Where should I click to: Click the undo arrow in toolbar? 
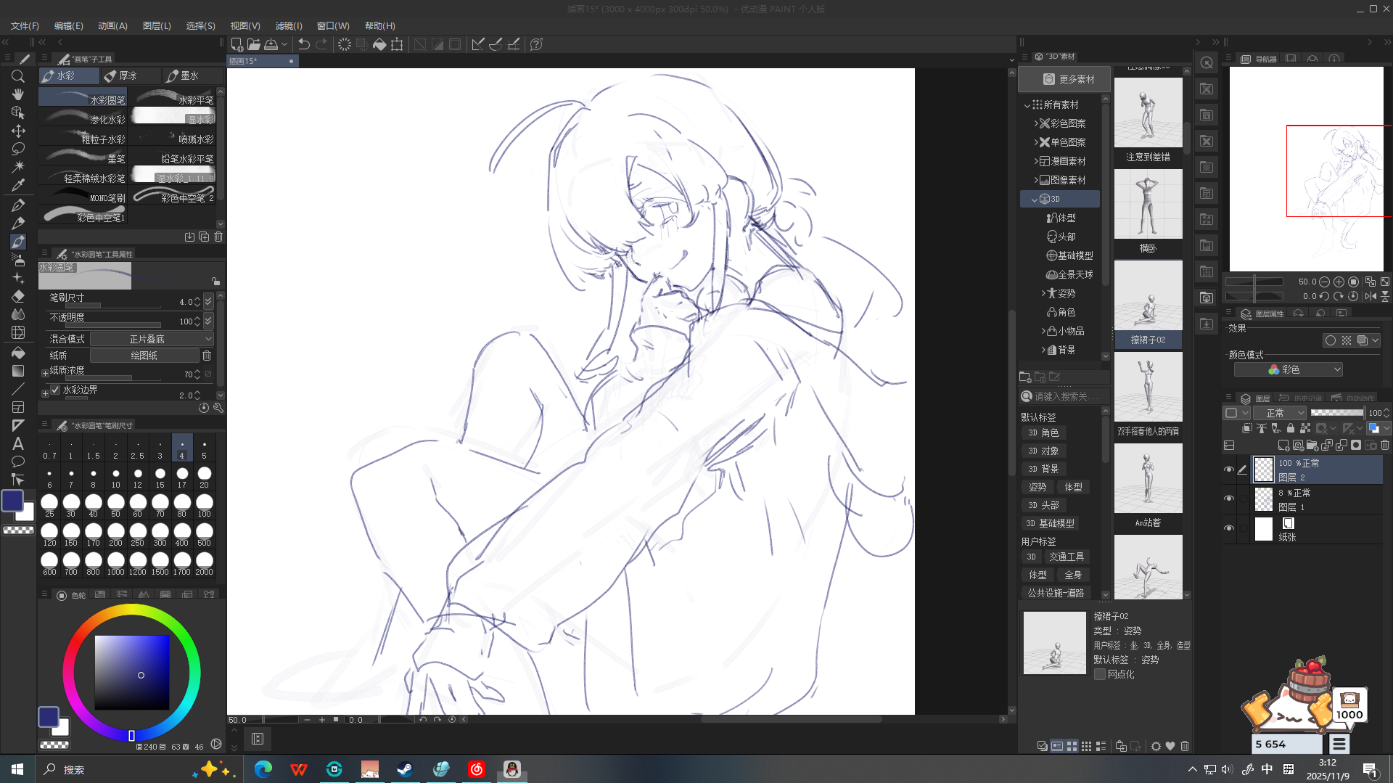click(303, 44)
